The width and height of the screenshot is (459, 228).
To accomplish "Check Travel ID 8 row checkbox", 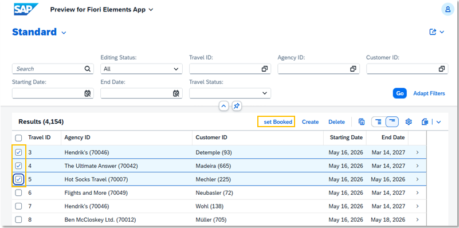I will pyautogui.click(x=18, y=219).
